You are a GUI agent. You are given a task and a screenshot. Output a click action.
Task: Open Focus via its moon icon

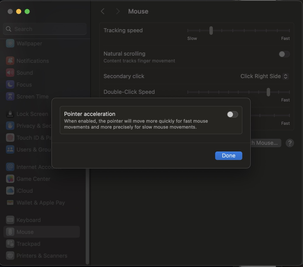coord(10,84)
